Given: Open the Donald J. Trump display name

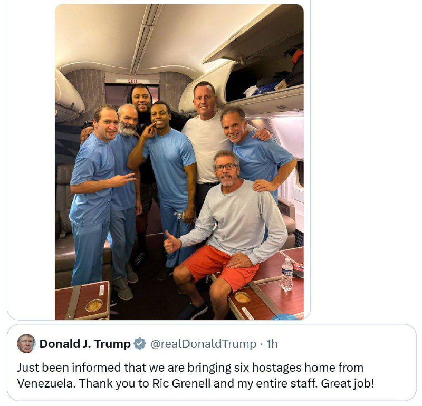Looking at the screenshot, I should [85, 344].
